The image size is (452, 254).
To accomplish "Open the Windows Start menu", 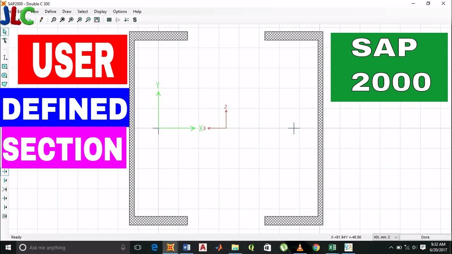I will 8,248.
